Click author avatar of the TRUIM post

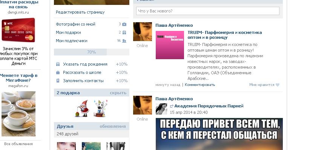click(x=143, y=32)
